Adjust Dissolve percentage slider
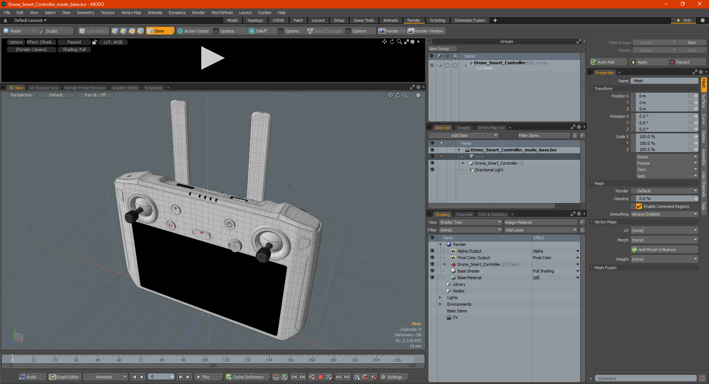 [x=664, y=199]
